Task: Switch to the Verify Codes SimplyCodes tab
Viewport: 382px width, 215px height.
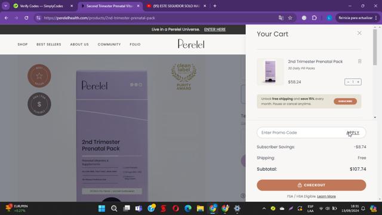Action: tap(41, 6)
